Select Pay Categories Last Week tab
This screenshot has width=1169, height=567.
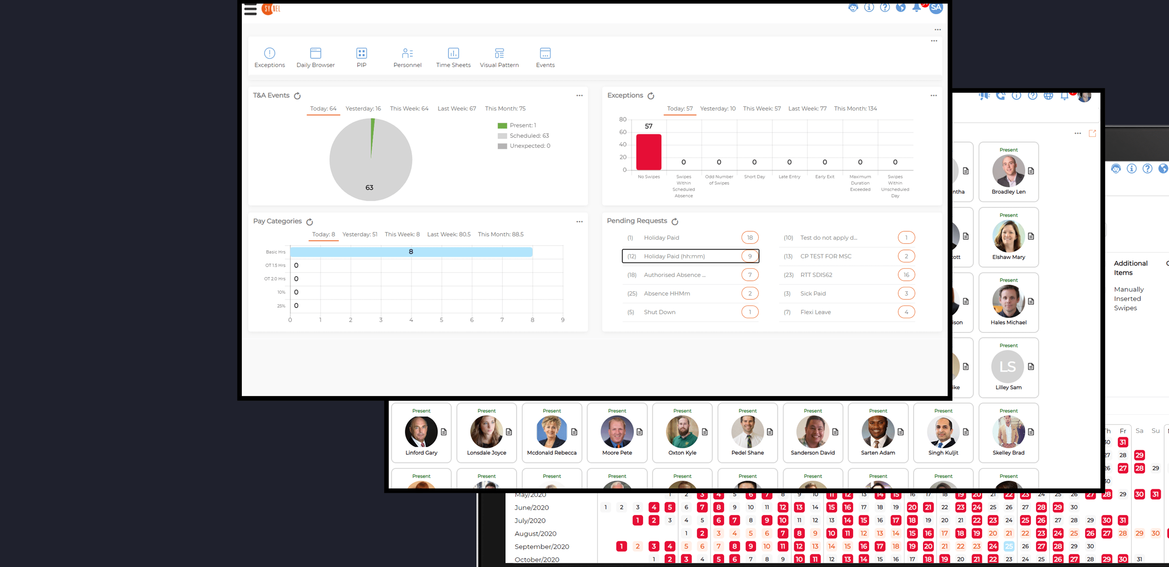[449, 234]
